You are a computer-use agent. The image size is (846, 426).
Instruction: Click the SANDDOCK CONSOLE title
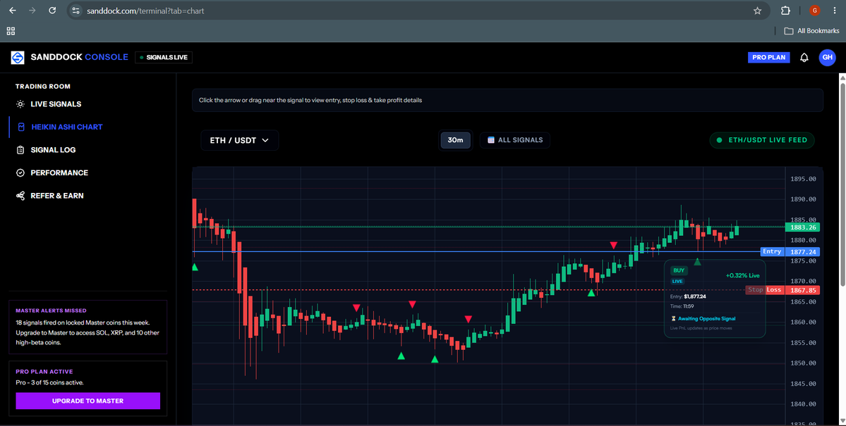[79, 57]
